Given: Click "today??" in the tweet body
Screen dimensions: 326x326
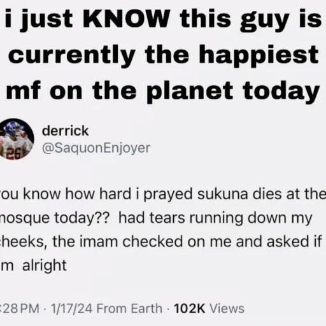Looking at the screenshot, I should coord(81,218).
